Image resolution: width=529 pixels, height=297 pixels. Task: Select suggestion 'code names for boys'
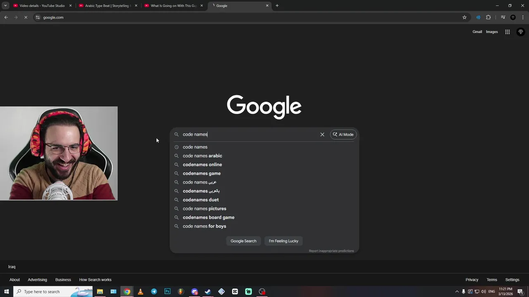264,226
